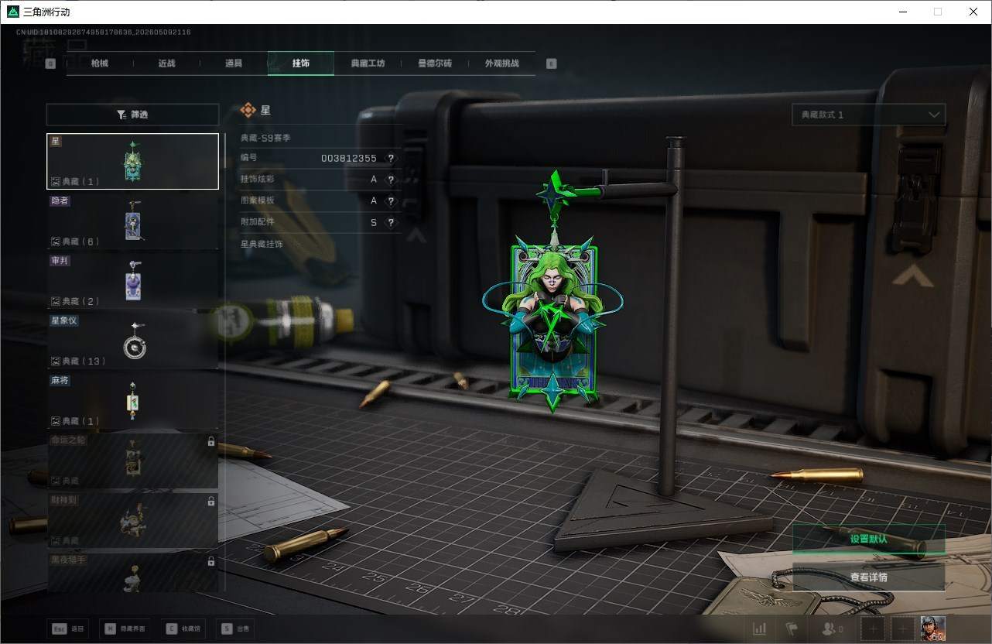Click the 典藏-S9赛季 label
Viewport: 992px width, 644px height.
coord(265,138)
